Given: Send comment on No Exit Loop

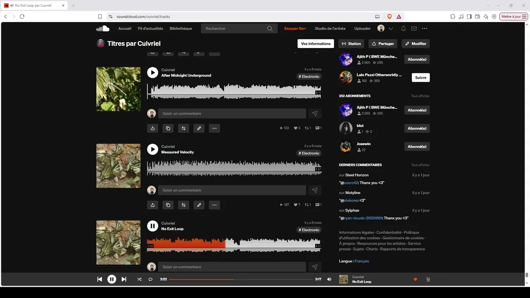Looking at the screenshot, I should (x=315, y=267).
